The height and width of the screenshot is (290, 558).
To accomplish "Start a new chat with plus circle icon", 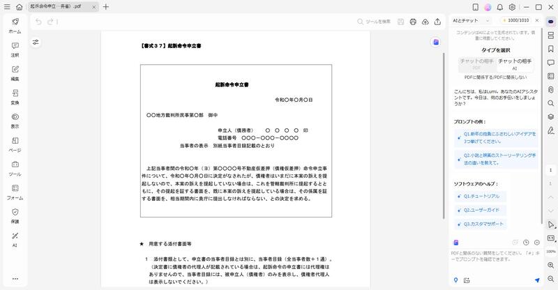I will [536, 243].
